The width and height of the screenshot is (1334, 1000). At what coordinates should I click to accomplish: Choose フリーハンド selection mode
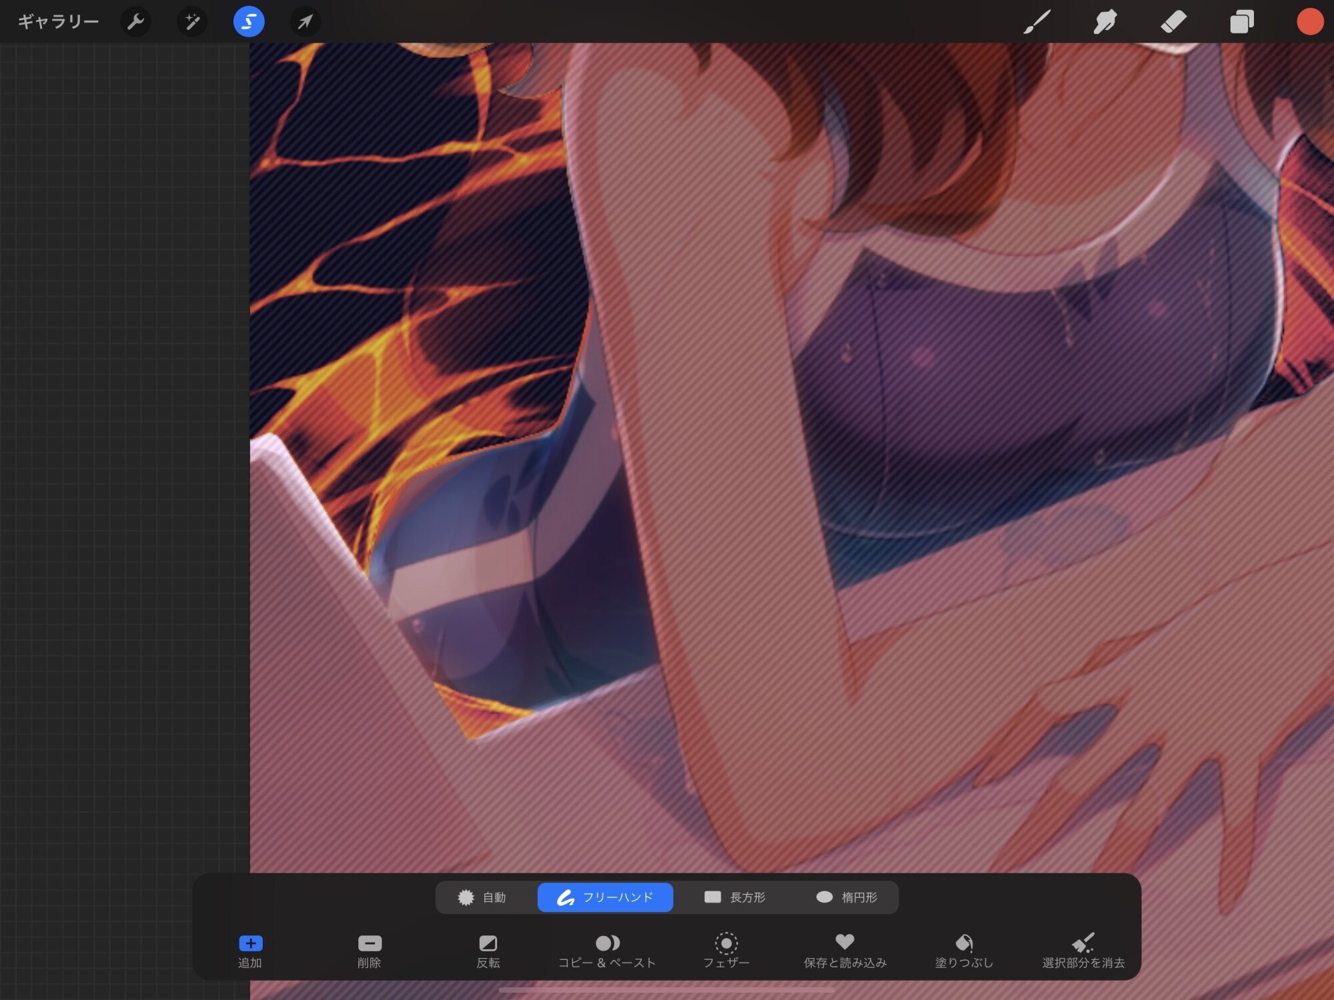(605, 897)
